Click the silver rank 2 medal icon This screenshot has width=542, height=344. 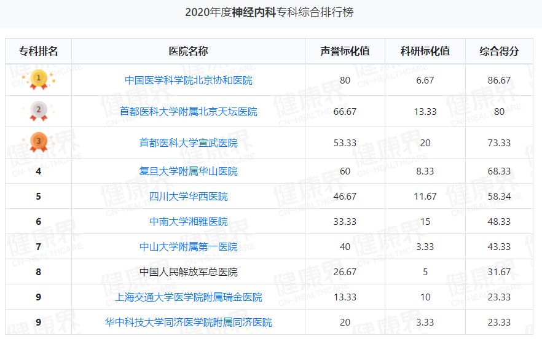pos(38,111)
